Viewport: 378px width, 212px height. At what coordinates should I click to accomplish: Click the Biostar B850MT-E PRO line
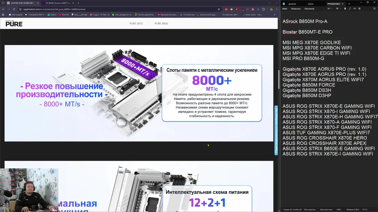[x=307, y=32]
